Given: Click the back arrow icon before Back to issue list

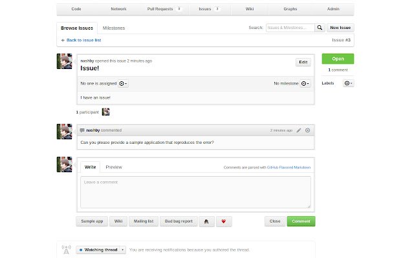Looking at the screenshot, I should tap(63, 40).
